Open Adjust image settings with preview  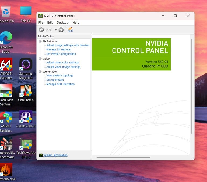[x=68, y=45]
